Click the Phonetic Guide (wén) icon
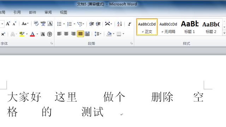 pyautogui.click(x=43, y=24)
